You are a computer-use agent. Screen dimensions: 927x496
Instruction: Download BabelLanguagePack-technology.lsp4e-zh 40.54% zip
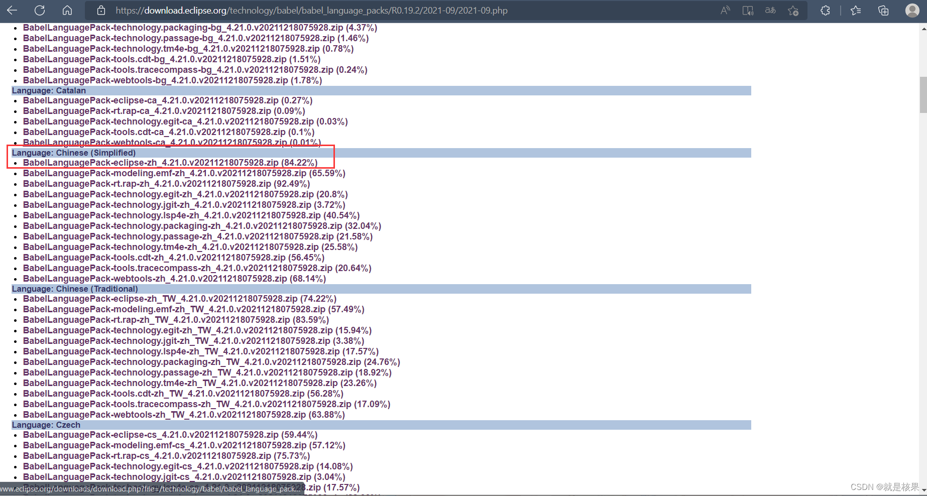(x=191, y=215)
